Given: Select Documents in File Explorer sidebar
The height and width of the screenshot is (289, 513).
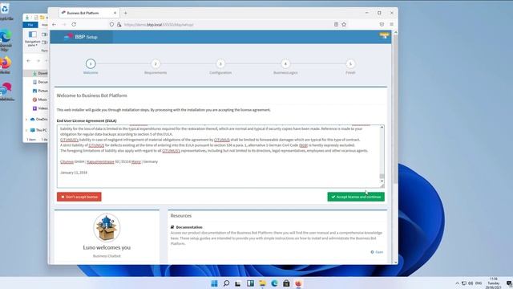Looking at the screenshot, I should coord(40,82).
